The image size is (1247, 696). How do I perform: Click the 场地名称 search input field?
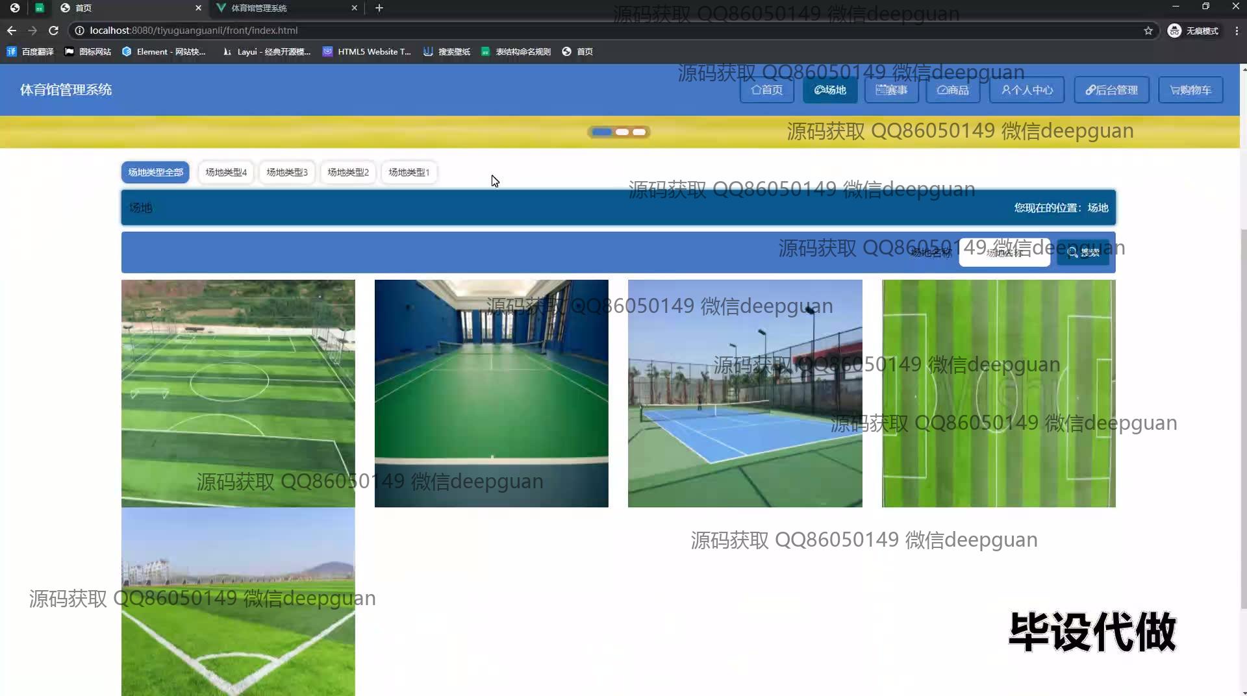1004,253
